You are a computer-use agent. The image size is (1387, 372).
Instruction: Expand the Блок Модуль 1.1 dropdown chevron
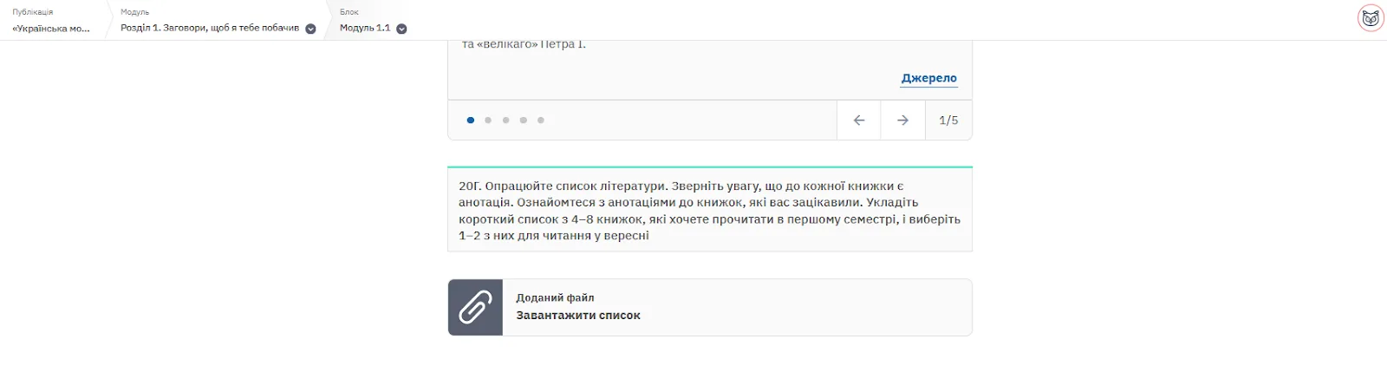(401, 29)
